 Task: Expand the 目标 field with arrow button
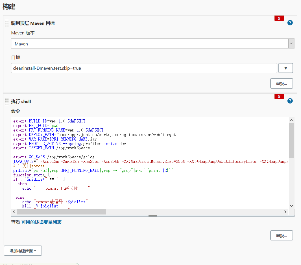click(x=286, y=68)
